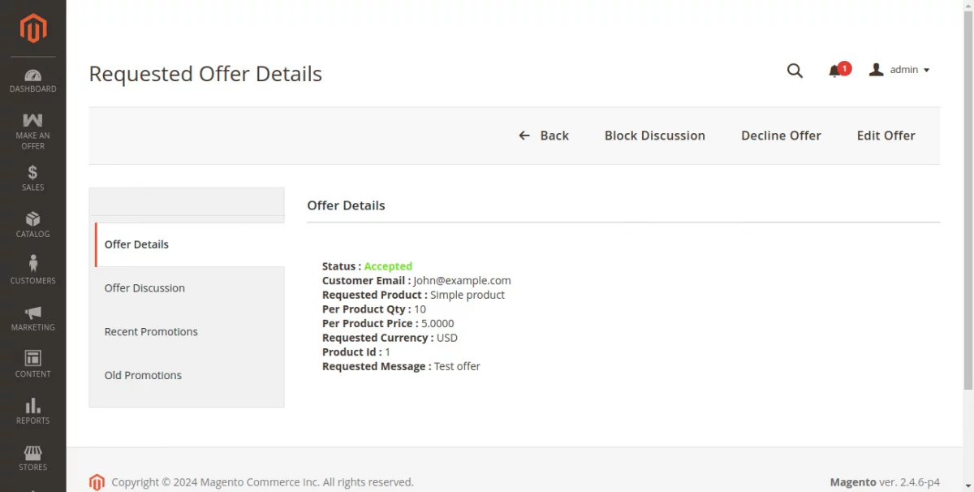Screen dimensions: 974x492
Task: Click the Edit Offer button
Action: pos(886,136)
